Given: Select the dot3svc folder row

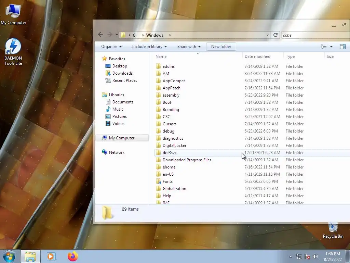Looking at the screenshot, I should (252, 152).
